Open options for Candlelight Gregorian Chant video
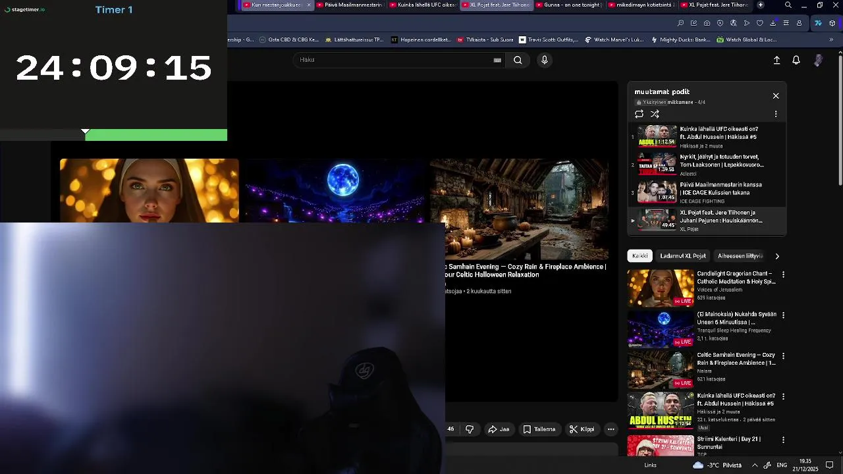The image size is (843, 474). (783, 274)
